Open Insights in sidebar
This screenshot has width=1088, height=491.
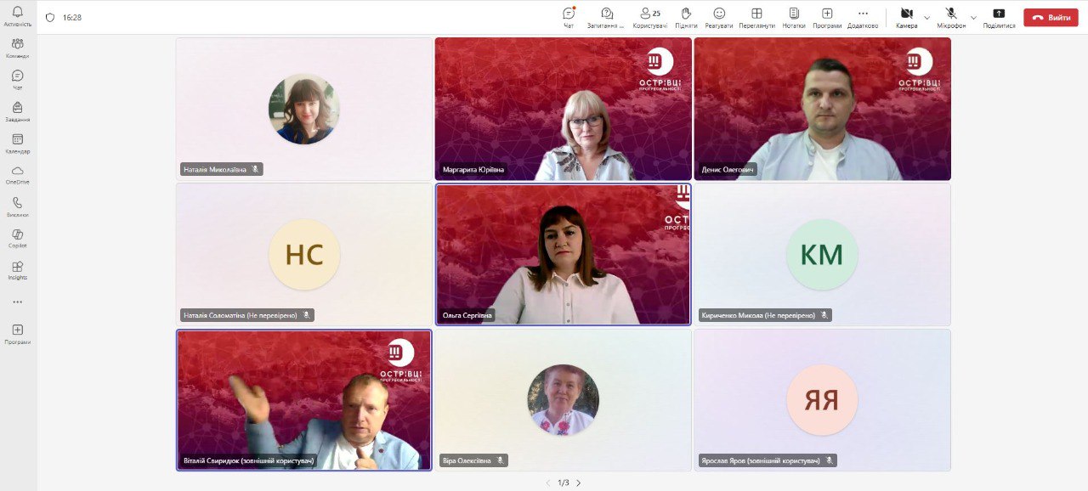click(x=18, y=271)
